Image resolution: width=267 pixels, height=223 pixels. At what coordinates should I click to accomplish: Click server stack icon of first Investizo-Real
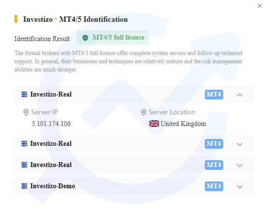[24, 94]
